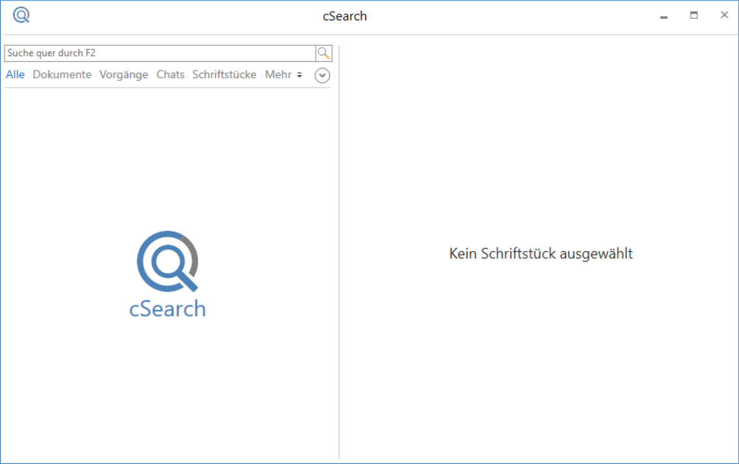Image resolution: width=739 pixels, height=464 pixels.
Task: Open the Chats tab
Action: point(170,74)
